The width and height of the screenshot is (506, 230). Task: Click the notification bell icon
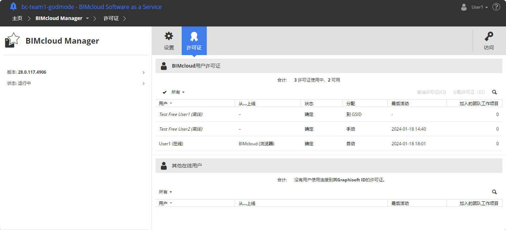[x=13, y=6]
